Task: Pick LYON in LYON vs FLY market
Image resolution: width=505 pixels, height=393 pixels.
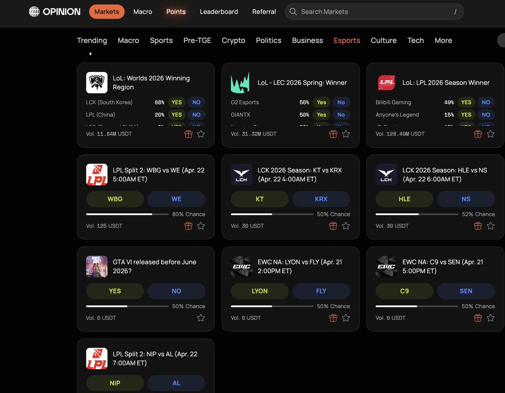Action: tap(260, 291)
